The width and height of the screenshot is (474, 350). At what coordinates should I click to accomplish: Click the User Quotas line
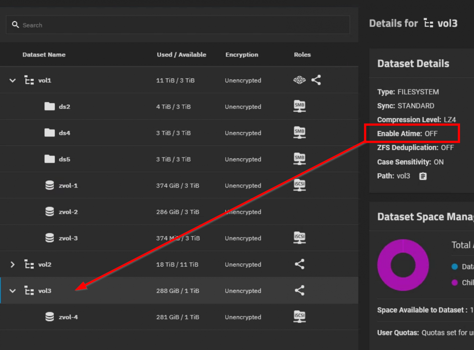[x=425, y=332]
